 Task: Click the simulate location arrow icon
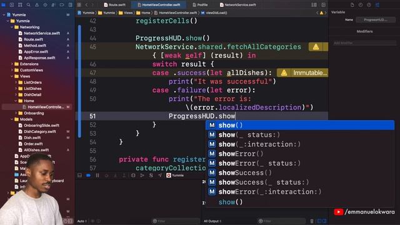[160, 176]
